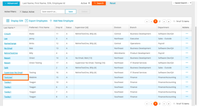Sort by Preferred / First Name header
The width and height of the screenshot is (199, 107).
39,27
